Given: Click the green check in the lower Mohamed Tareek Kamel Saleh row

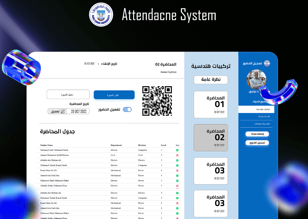Looking at the screenshot, I should [x=177, y=198].
